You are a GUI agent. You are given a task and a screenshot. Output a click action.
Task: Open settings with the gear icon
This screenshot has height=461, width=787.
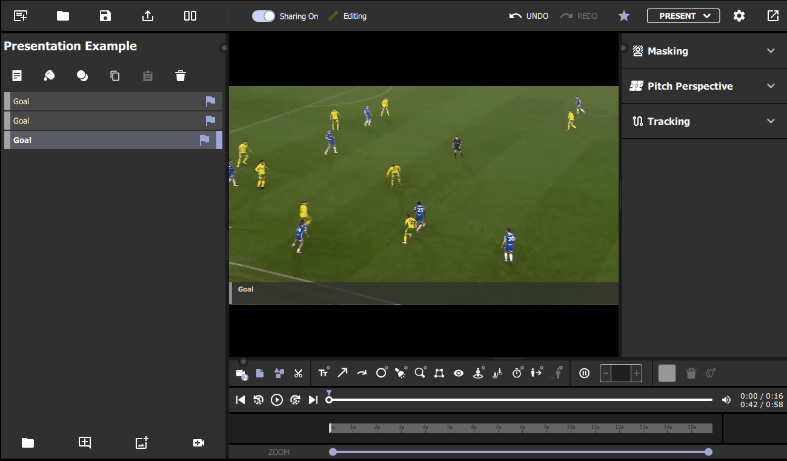point(739,16)
